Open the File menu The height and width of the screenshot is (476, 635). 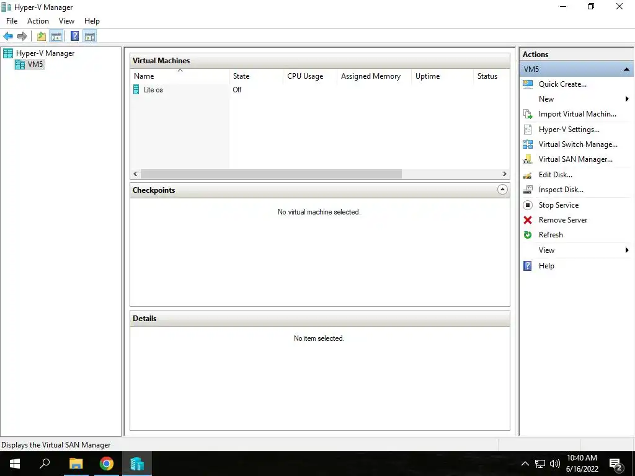tap(12, 21)
